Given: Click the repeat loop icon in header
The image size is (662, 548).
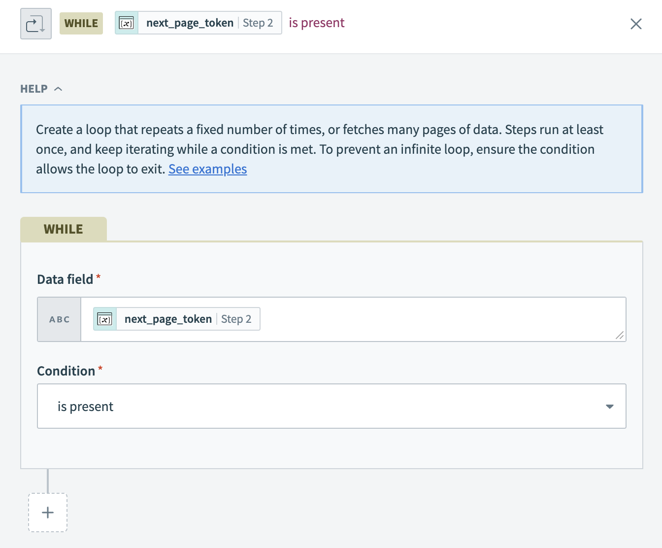Looking at the screenshot, I should tap(35, 24).
